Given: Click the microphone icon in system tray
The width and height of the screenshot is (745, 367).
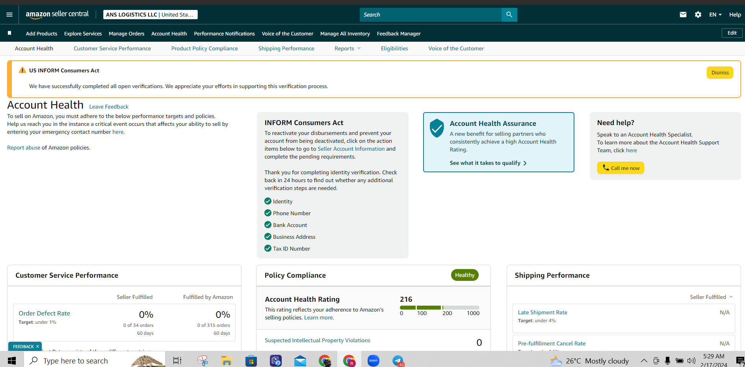Looking at the screenshot, I should tap(667, 360).
